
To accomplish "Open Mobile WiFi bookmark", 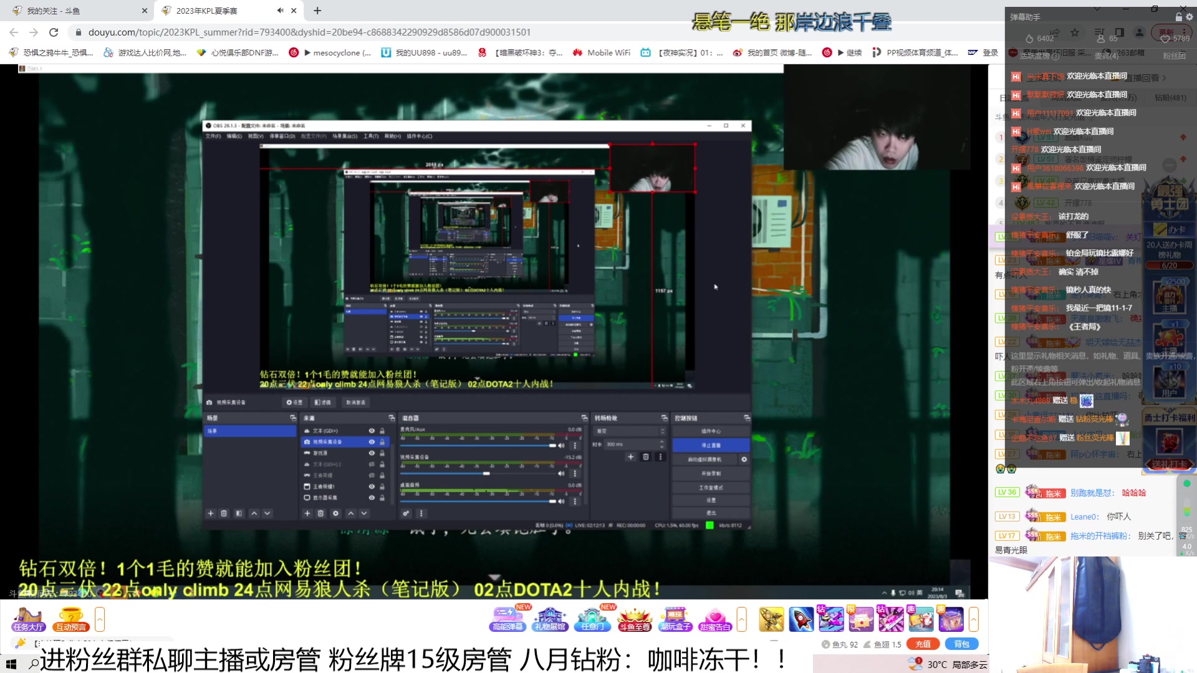I will [601, 53].
